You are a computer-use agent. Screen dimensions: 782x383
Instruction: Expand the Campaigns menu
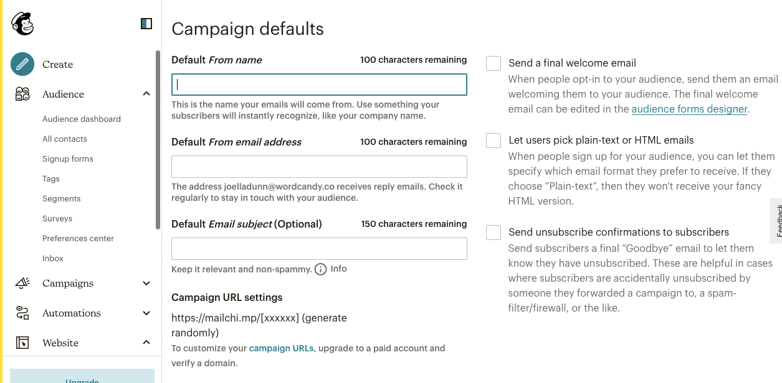(x=146, y=283)
